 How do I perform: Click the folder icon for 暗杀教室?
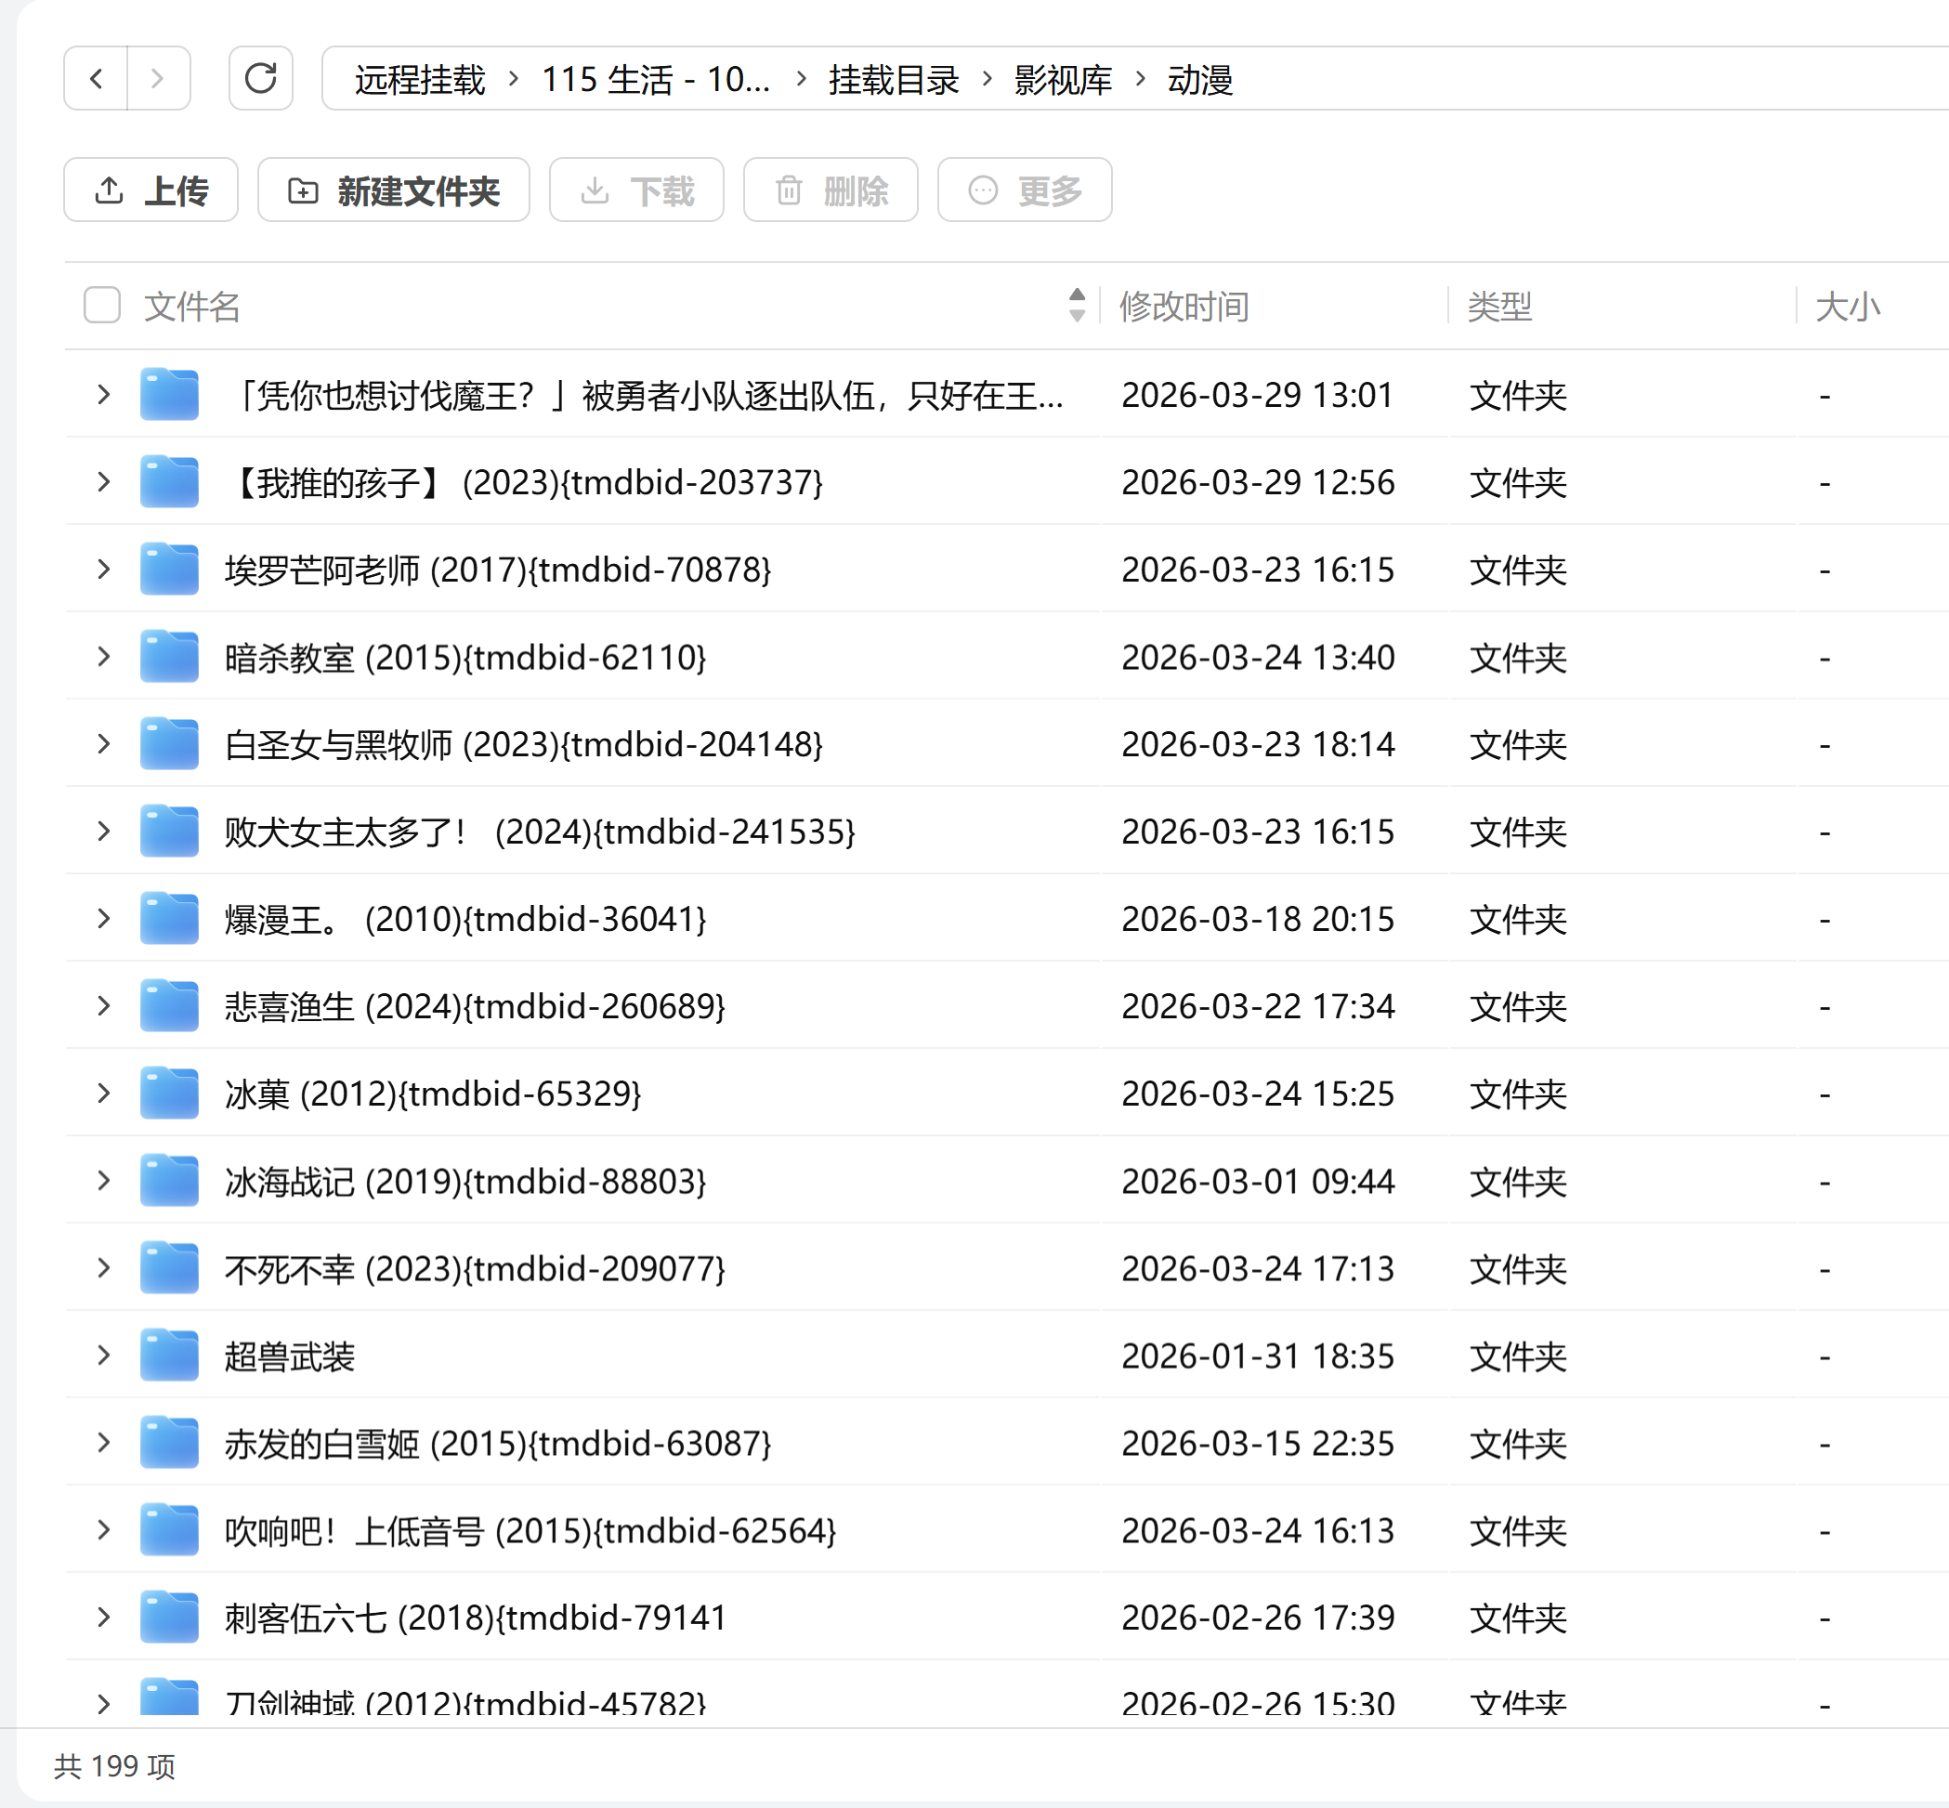tap(169, 657)
